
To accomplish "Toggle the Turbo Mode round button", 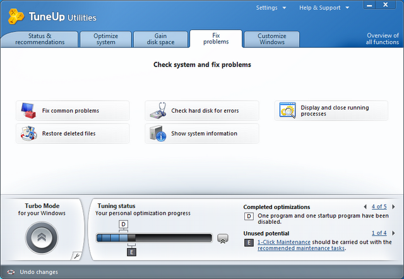I will [42, 237].
